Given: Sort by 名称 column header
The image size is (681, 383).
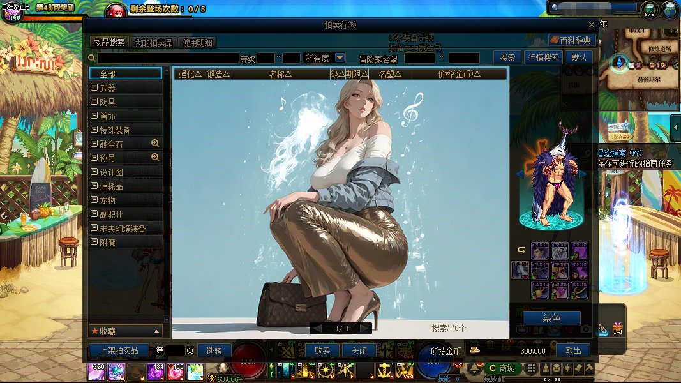Looking at the screenshot, I should tap(280, 74).
